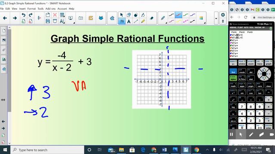
Task: Open the Gallery side tab
Action: click(4, 40)
